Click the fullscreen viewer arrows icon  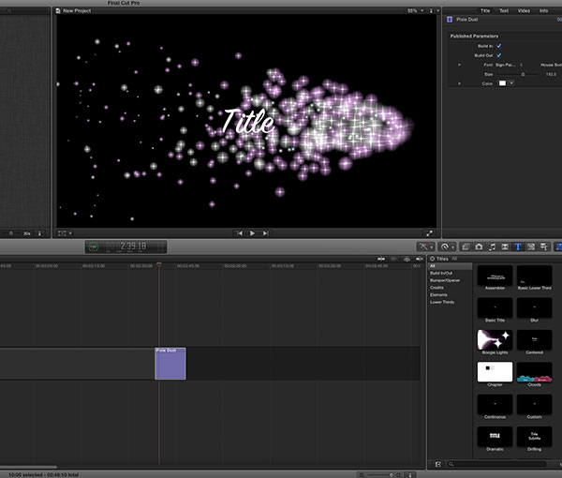pyautogui.click(x=429, y=233)
